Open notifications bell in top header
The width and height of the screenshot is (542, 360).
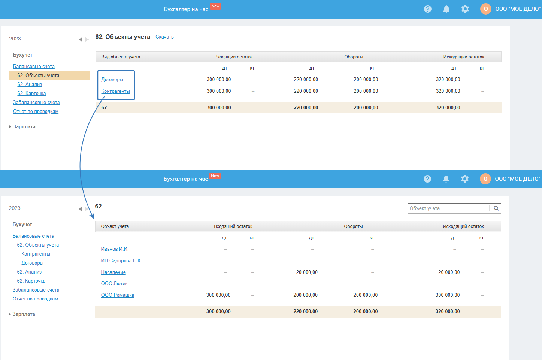click(446, 9)
